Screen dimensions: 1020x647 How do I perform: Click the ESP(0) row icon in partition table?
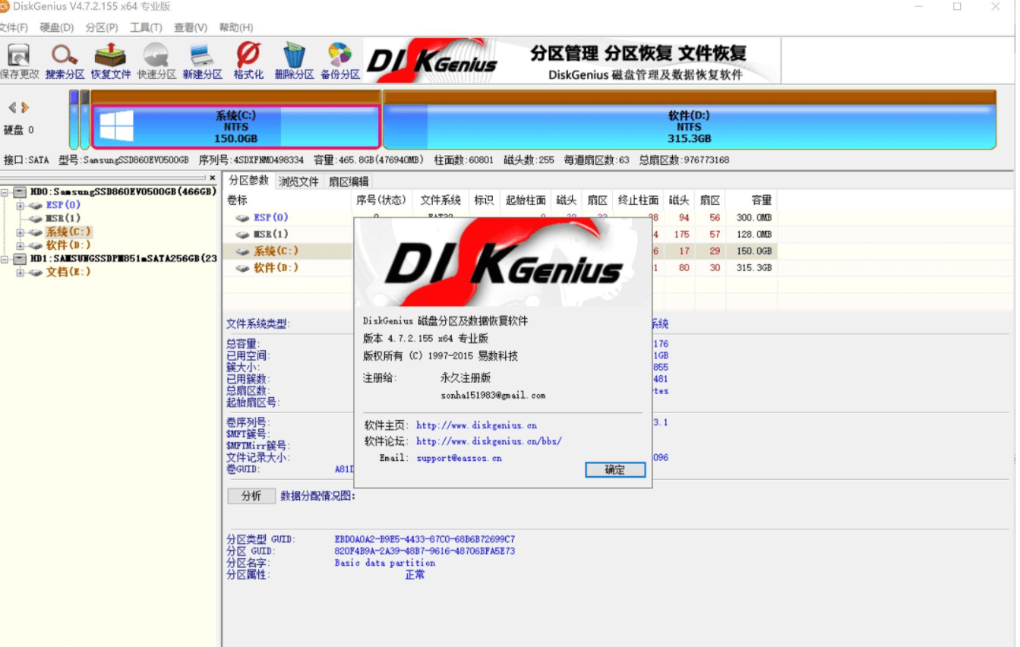[242, 218]
